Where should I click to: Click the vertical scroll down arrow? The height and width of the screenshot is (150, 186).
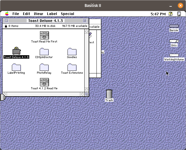point(87,90)
